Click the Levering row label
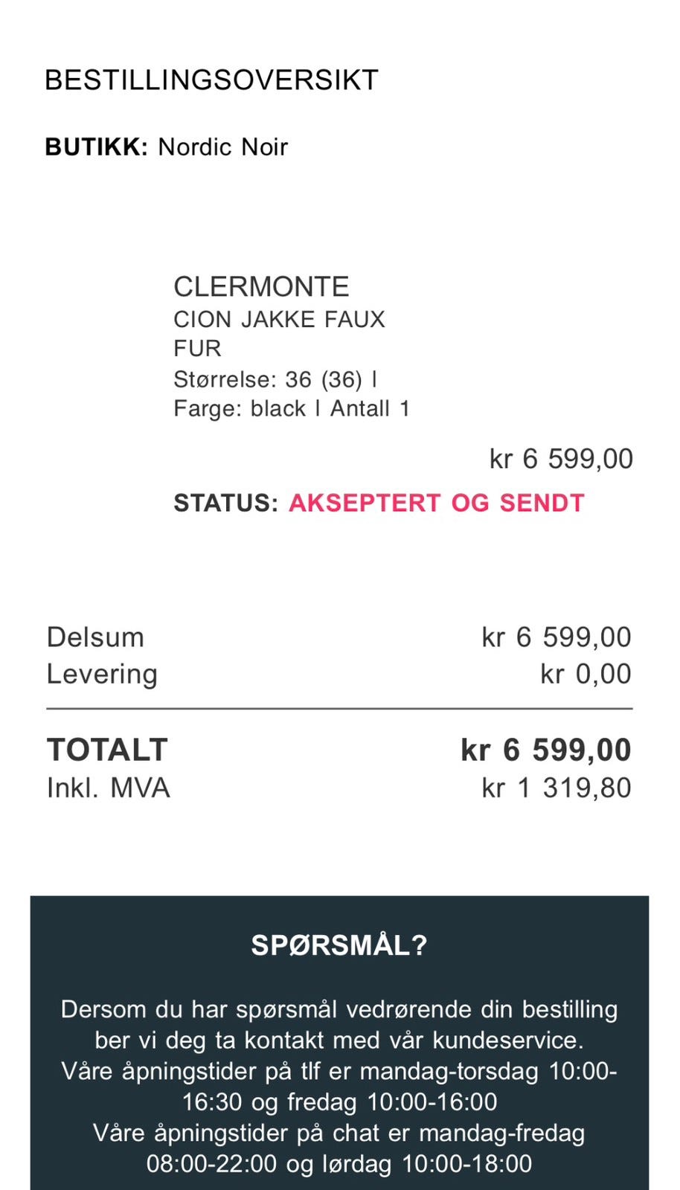 [x=102, y=674]
